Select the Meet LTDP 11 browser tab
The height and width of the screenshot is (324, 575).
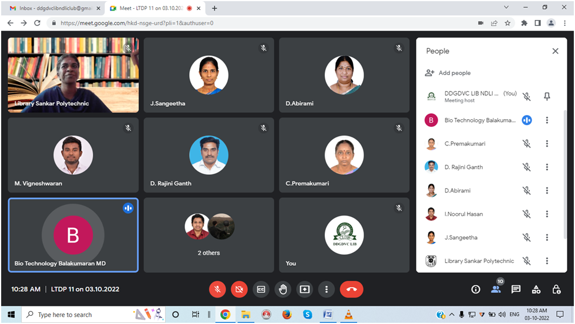click(155, 8)
